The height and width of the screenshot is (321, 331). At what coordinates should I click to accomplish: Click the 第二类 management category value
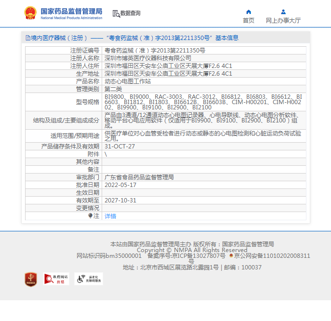(x=113, y=89)
